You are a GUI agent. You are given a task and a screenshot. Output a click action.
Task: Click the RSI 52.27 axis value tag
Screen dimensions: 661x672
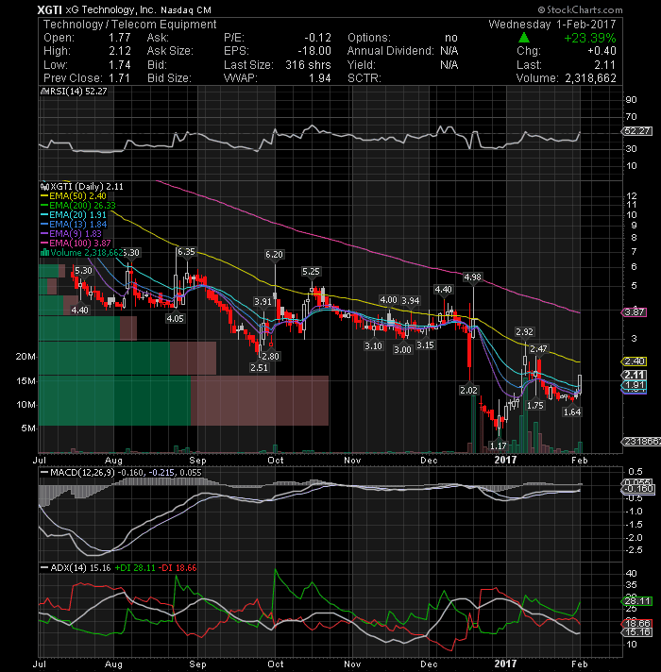coord(637,131)
